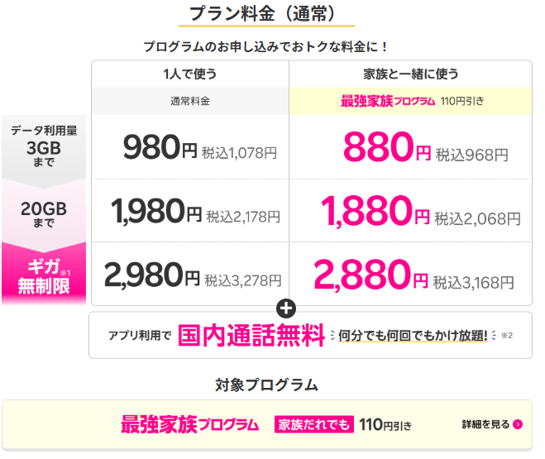This screenshot has height=459, width=545.
Task: Open the 詳細を見る link
Action: pyautogui.click(x=492, y=424)
